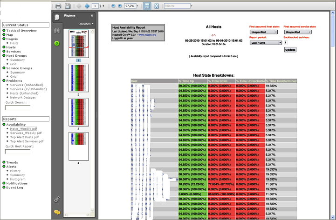
Task: Open the bookmarks/binoculars panel icon
Action: tap(57, 31)
